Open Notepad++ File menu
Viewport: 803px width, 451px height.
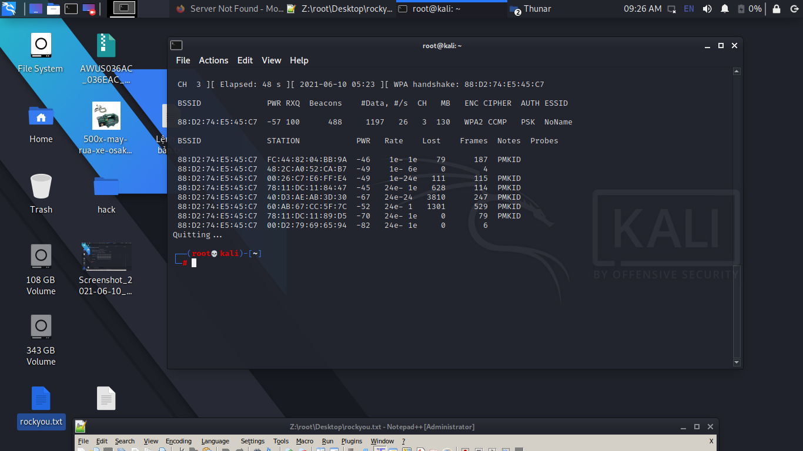point(83,441)
